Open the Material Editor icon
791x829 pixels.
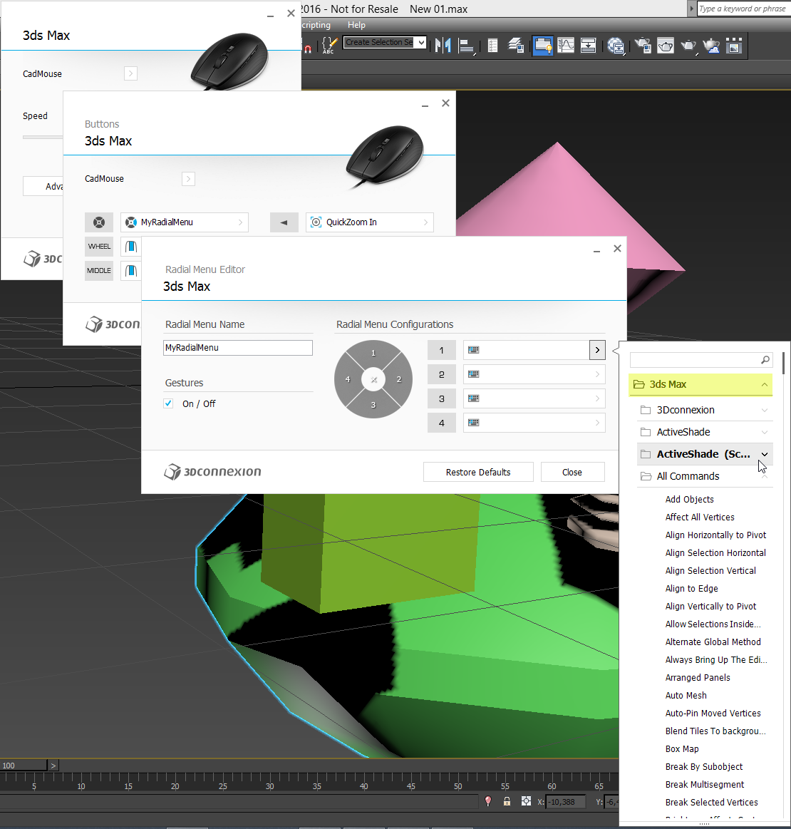pos(616,46)
